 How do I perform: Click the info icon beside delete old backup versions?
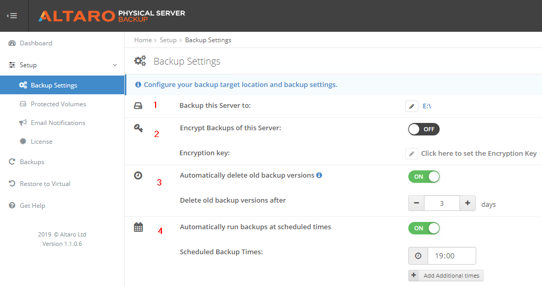coord(320,176)
